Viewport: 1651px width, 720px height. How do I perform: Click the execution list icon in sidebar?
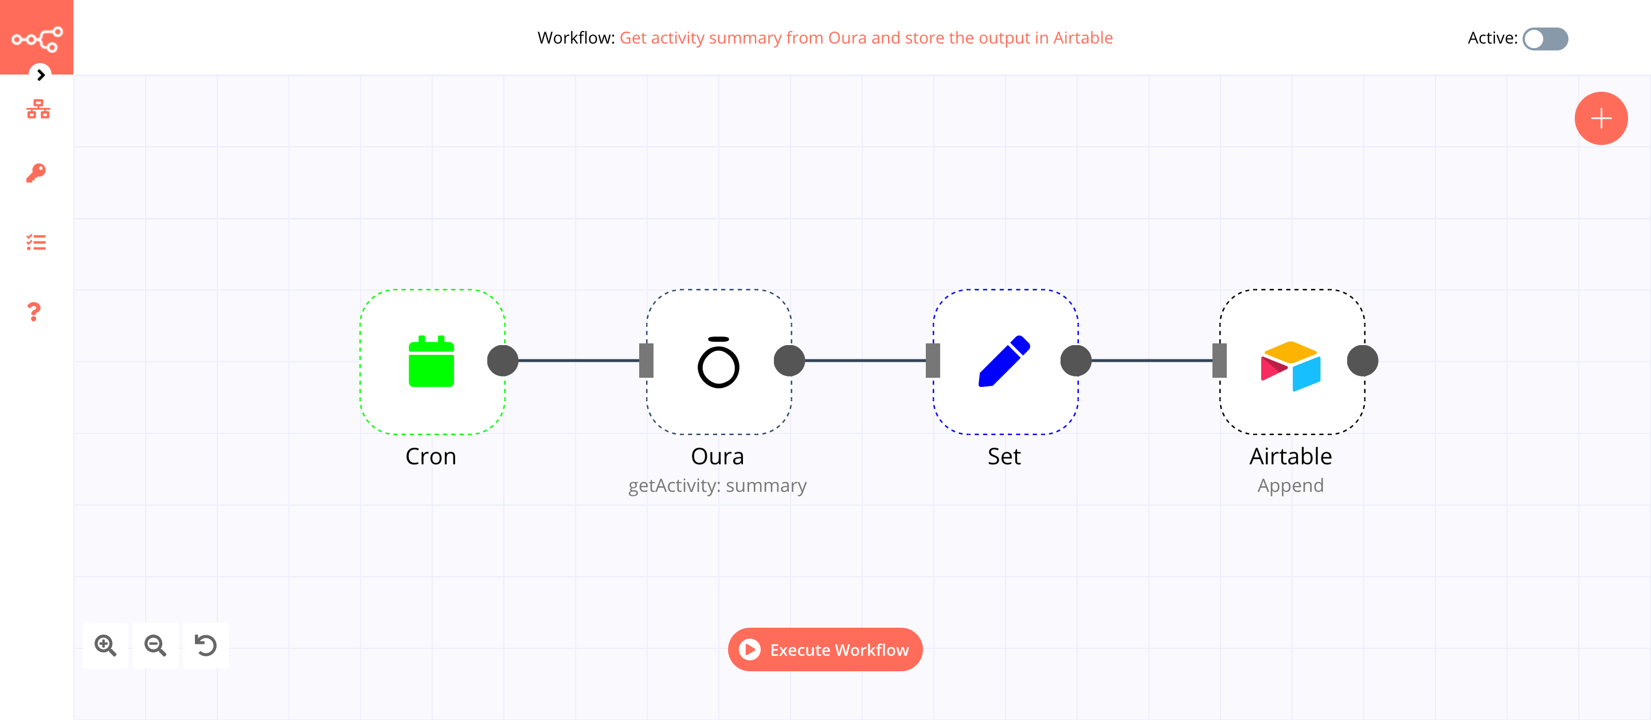[37, 243]
